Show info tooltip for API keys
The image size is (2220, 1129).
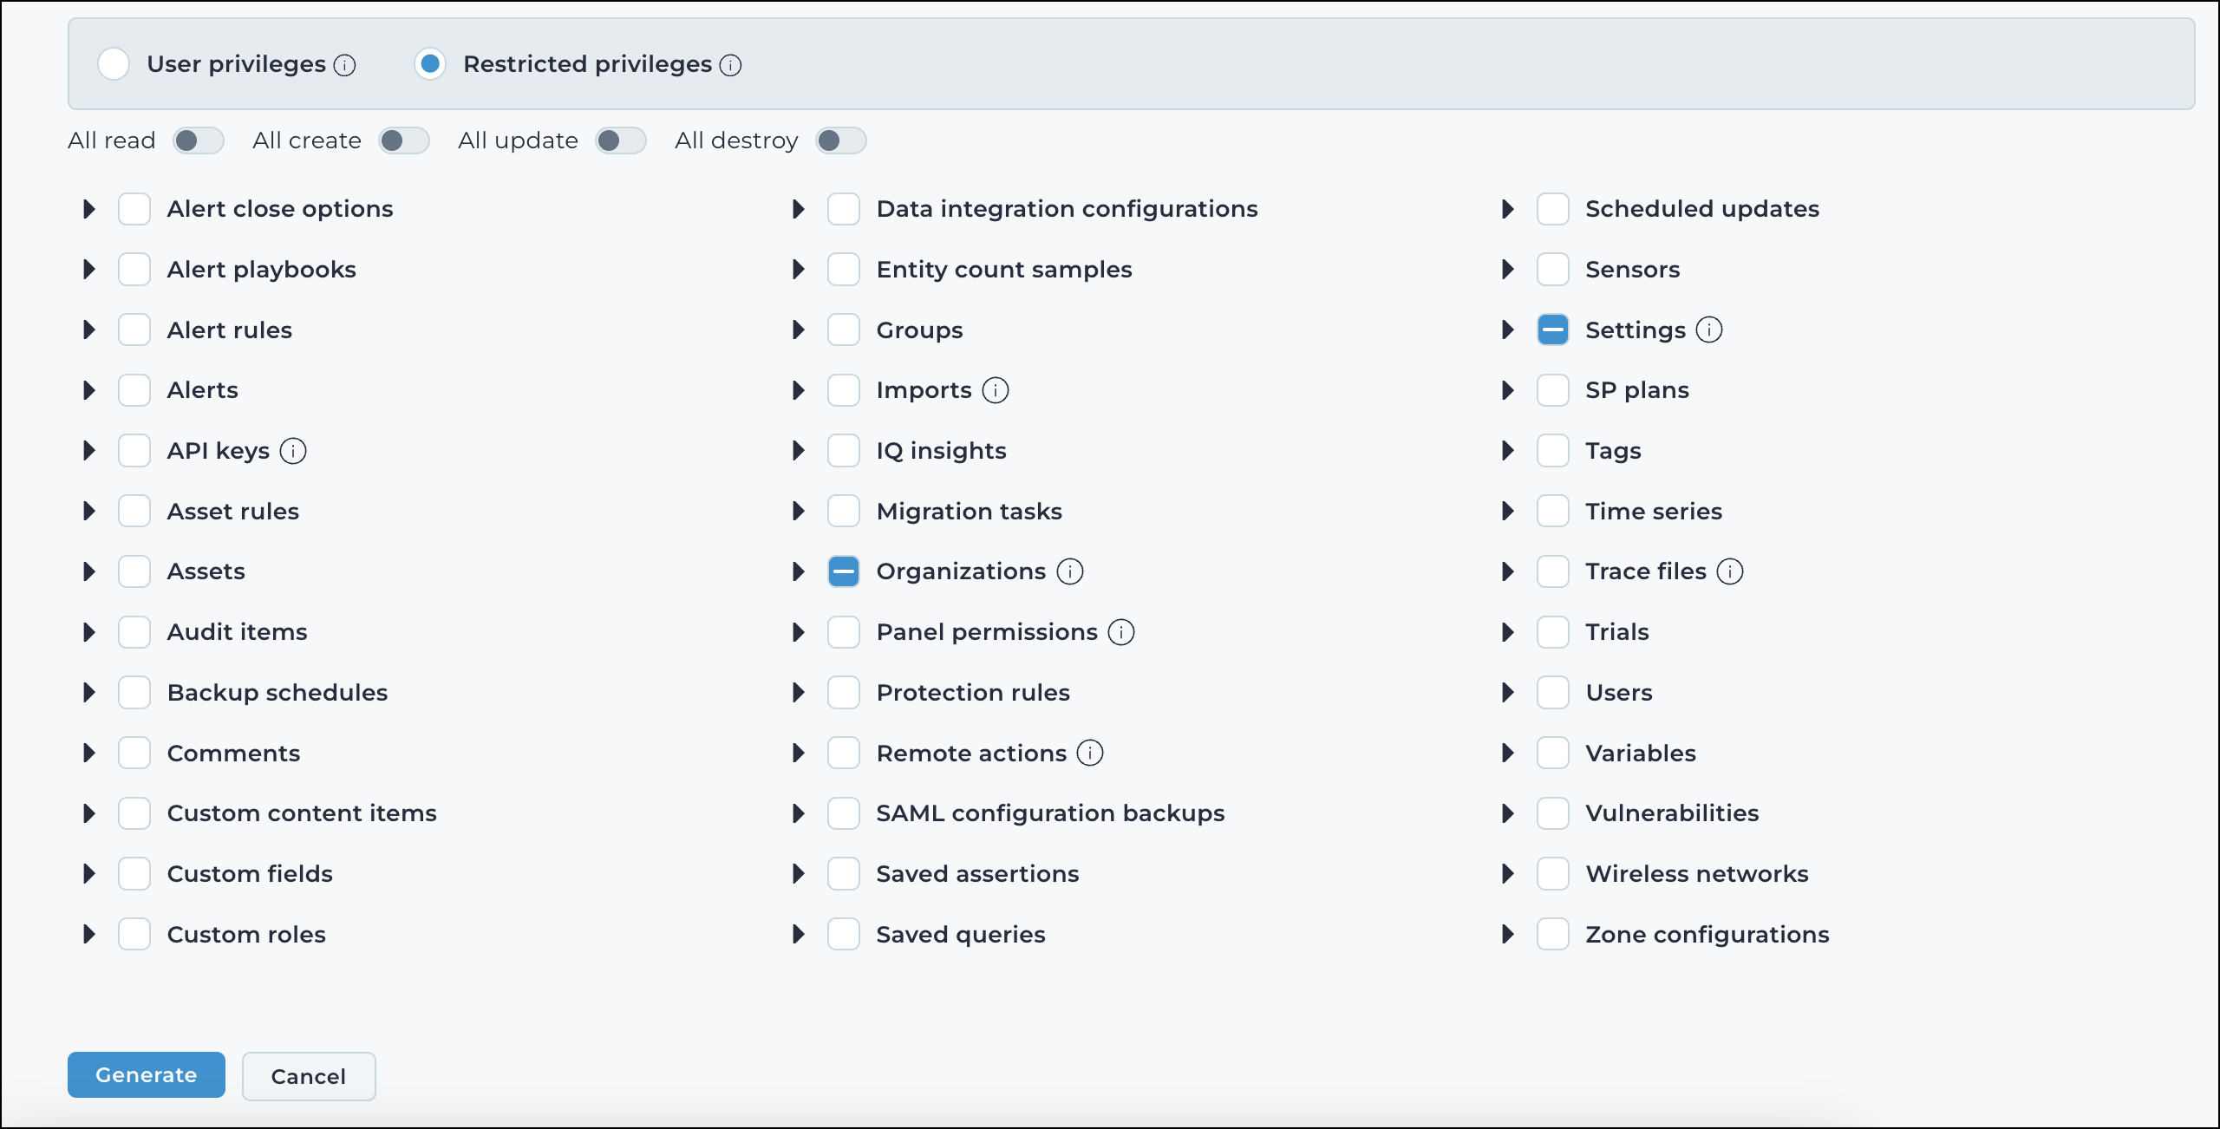tap(293, 451)
